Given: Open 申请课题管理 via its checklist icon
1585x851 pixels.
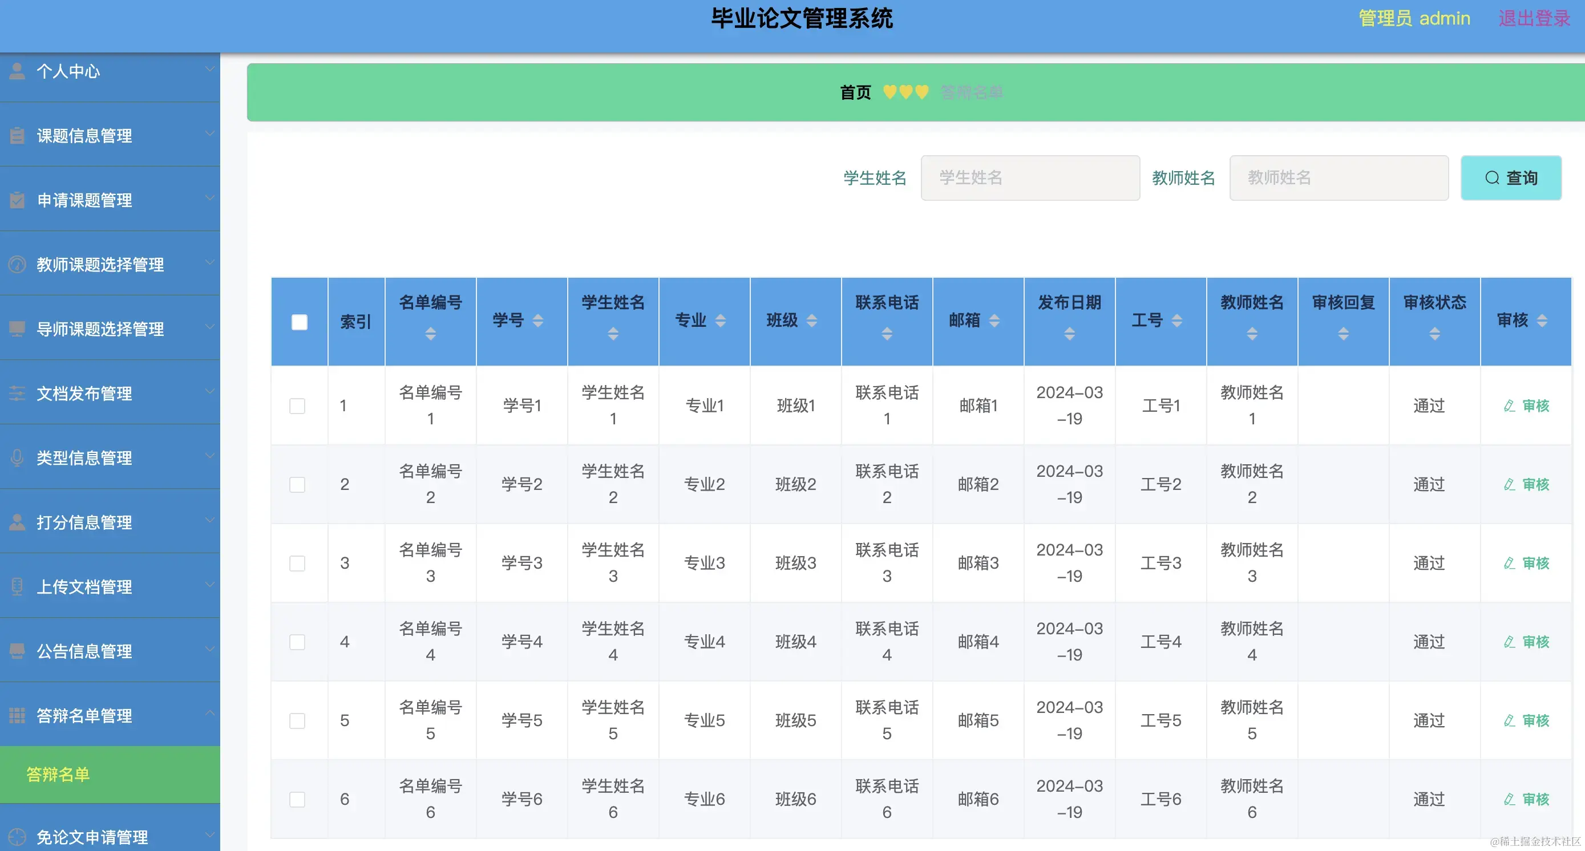Looking at the screenshot, I should tap(17, 200).
